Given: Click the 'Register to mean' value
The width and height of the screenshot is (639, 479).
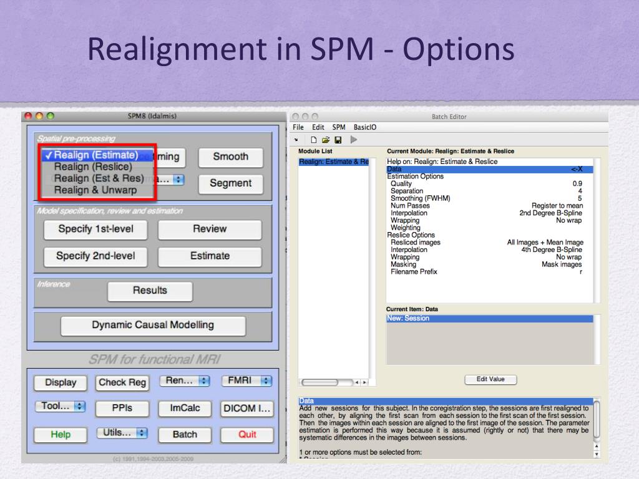Looking at the screenshot, I should click(x=557, y=206).
